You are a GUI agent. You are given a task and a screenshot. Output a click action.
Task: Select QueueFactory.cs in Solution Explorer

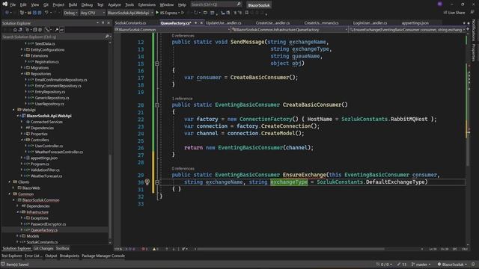(x=44, y=230)
